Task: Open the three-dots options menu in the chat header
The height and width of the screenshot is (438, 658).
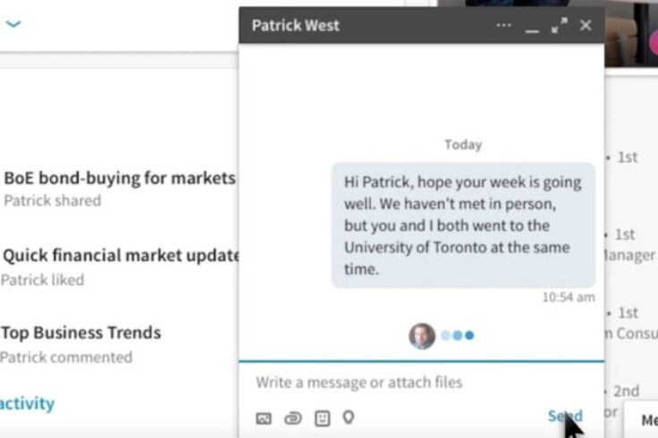Action: tap(503, 25)
